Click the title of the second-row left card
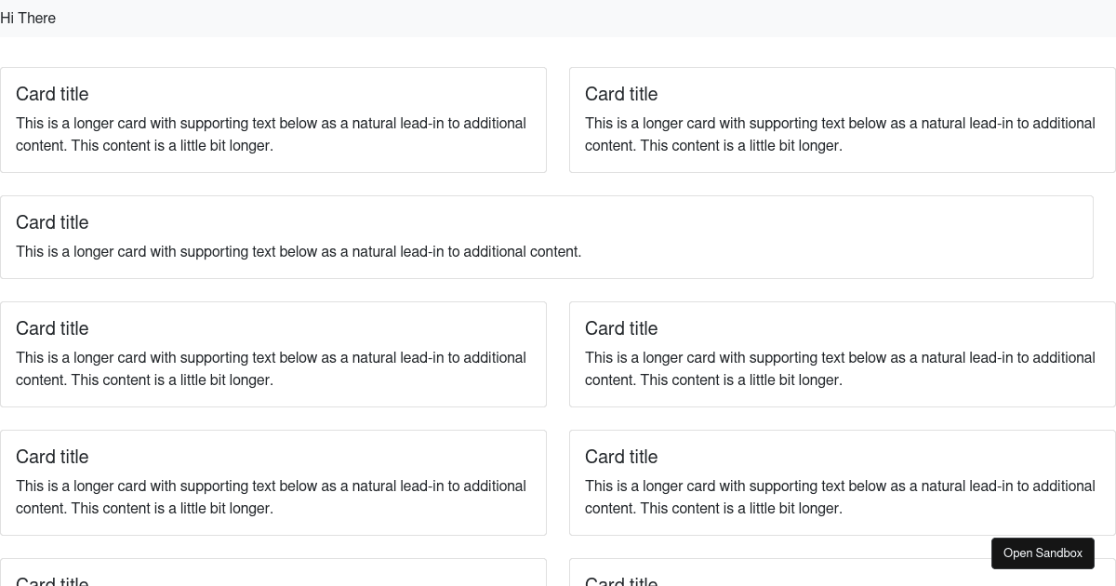Viewport: 1116px width, 586px height. [51, 328]
